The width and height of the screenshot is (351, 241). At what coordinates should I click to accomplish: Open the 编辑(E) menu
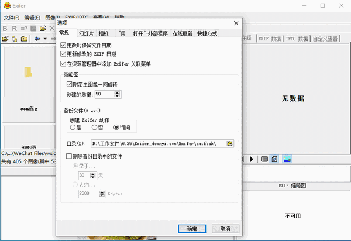32,18
